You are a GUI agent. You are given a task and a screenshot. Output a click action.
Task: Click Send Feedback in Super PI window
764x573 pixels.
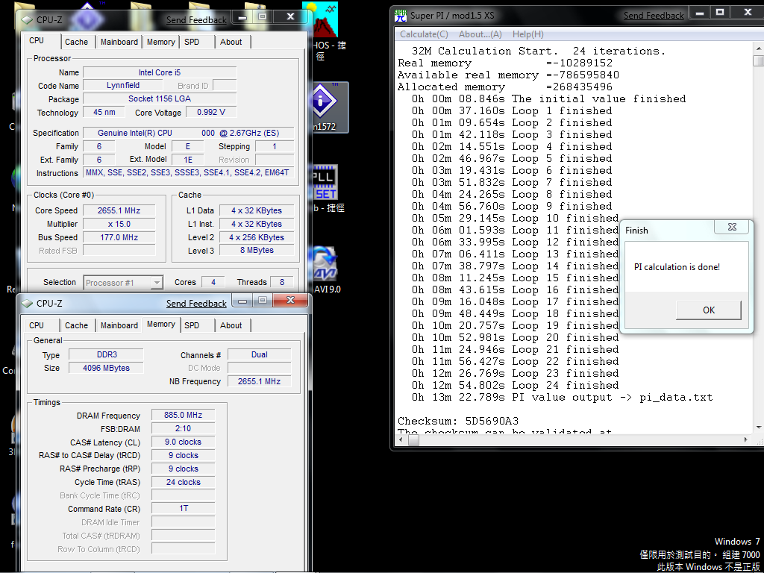pos(654,16)
